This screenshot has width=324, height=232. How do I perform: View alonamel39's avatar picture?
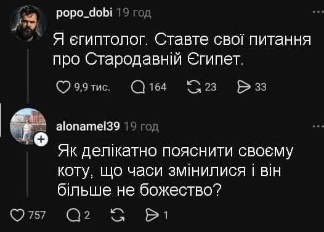(x=28, y=126)
